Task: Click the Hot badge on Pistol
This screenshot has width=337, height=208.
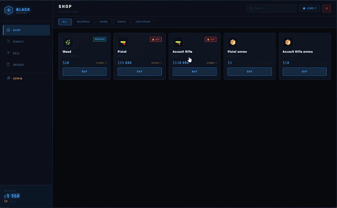Action: 156,40
